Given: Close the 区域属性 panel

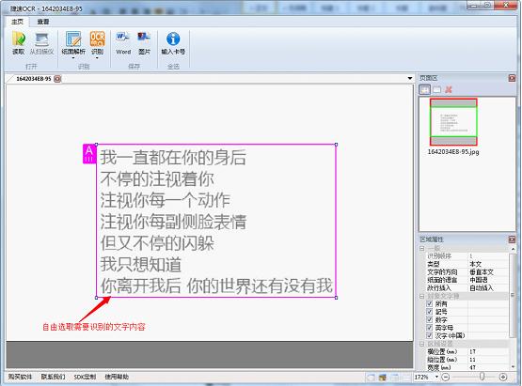Looking at the screenshot, I should pyautogui.click(x=512, y=239).
